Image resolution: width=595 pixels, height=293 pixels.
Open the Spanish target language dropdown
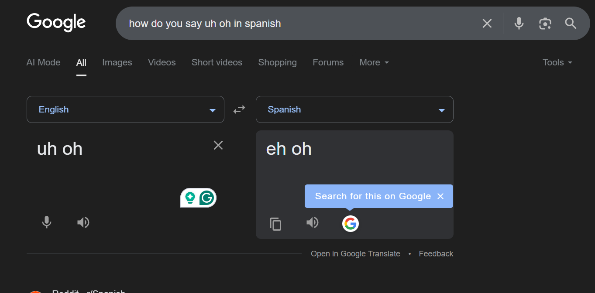(354, 109)
